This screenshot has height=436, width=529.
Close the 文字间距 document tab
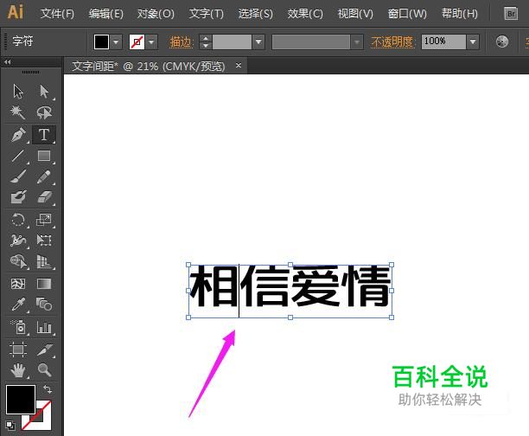point(239,65)
